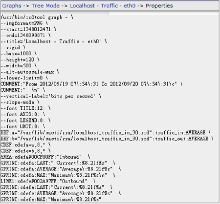Click the --end=1348098871 parameter line
Viewport: 220px width, 204px height.
26,35
